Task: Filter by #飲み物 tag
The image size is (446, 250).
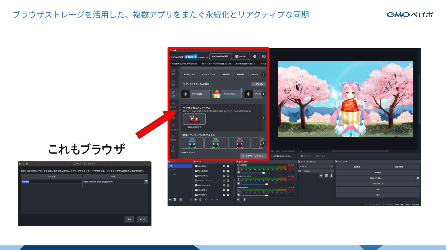Action: [241, 74]
